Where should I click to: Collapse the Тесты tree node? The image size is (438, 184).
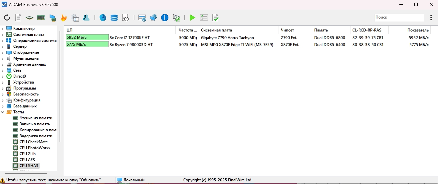tap(3, 112)
